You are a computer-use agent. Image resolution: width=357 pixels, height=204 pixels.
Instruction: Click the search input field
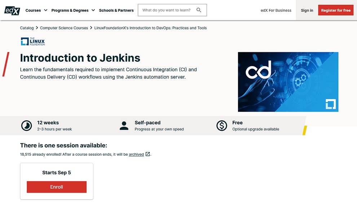point(172,10)
